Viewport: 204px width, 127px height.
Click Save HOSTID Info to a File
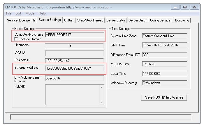[x=164, y=97]
